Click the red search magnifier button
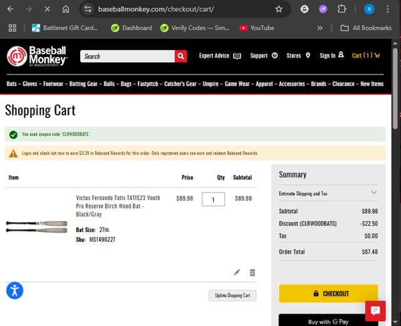The image size is (401, 326). pyautogui.click(x=181, y=56)
